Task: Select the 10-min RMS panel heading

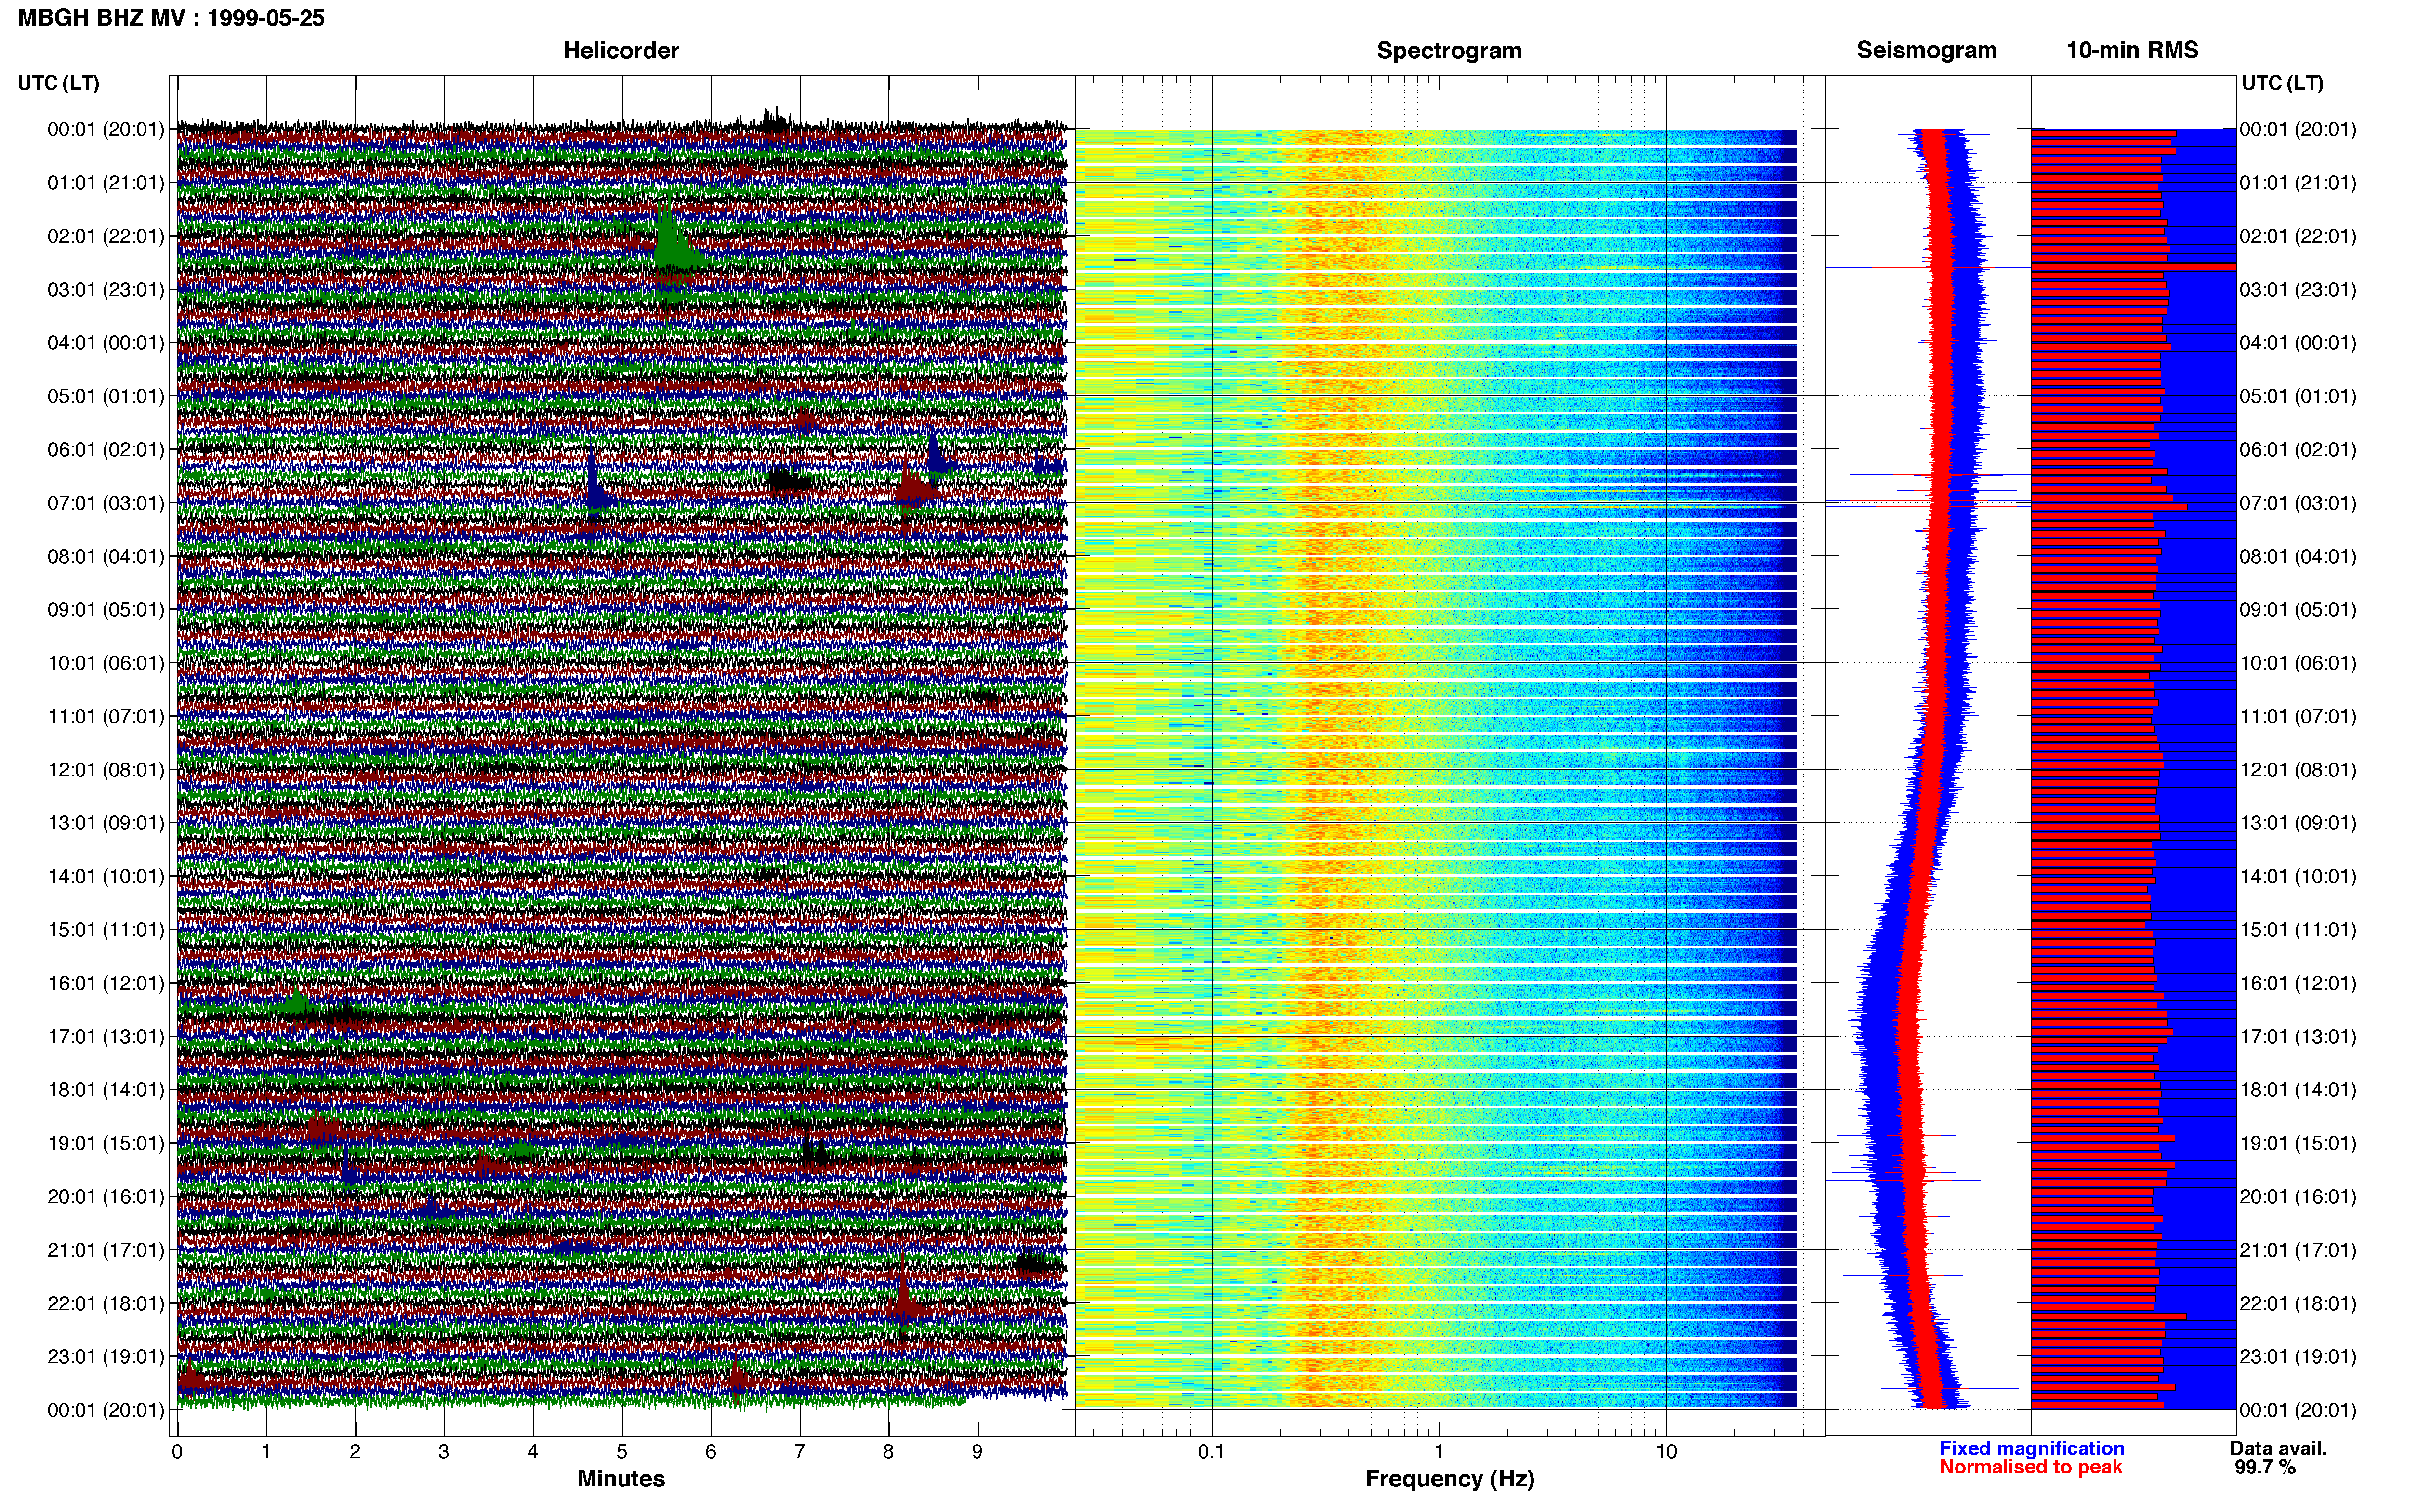Action: (x=2132, y=50)
